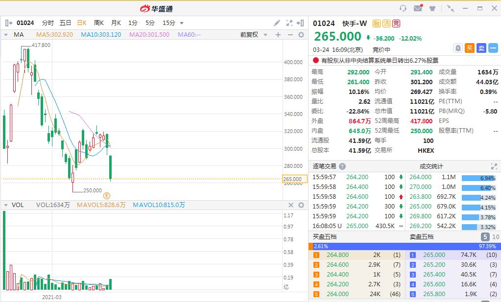
Task: Expand the MA indicator selector arrow
Action: pos(7,35)
